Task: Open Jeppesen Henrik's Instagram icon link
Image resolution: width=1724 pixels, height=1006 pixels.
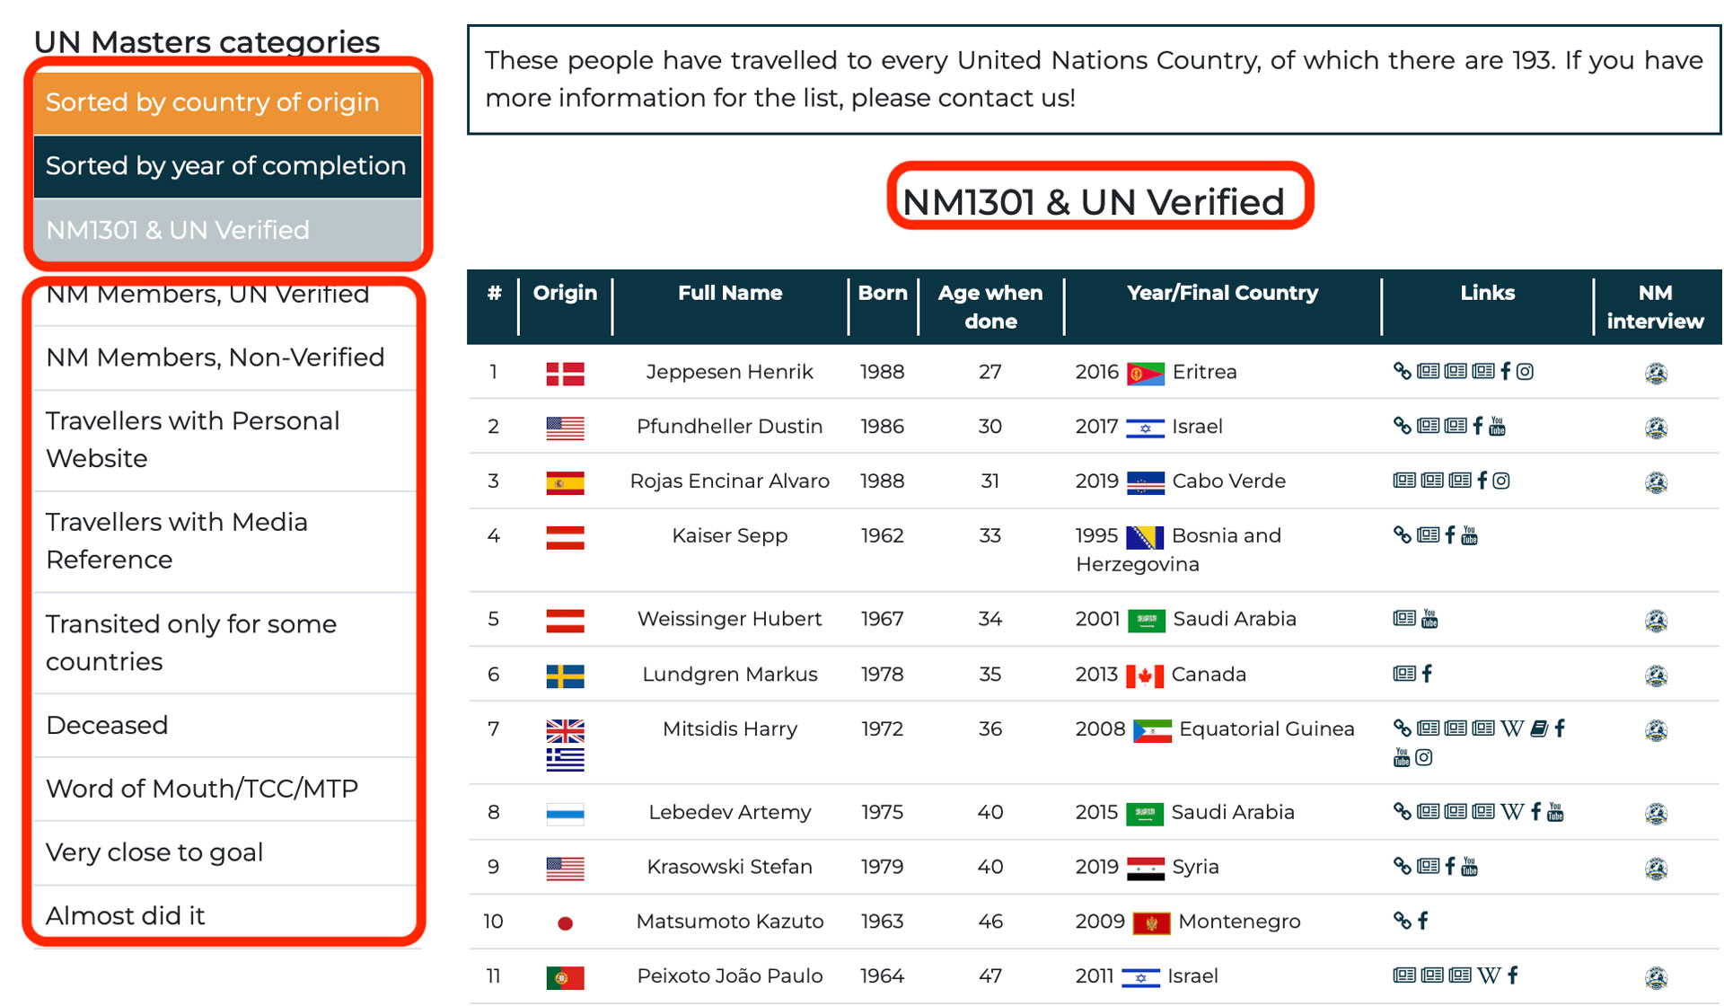Action: pyautogui.click(x=1525, y=372)
